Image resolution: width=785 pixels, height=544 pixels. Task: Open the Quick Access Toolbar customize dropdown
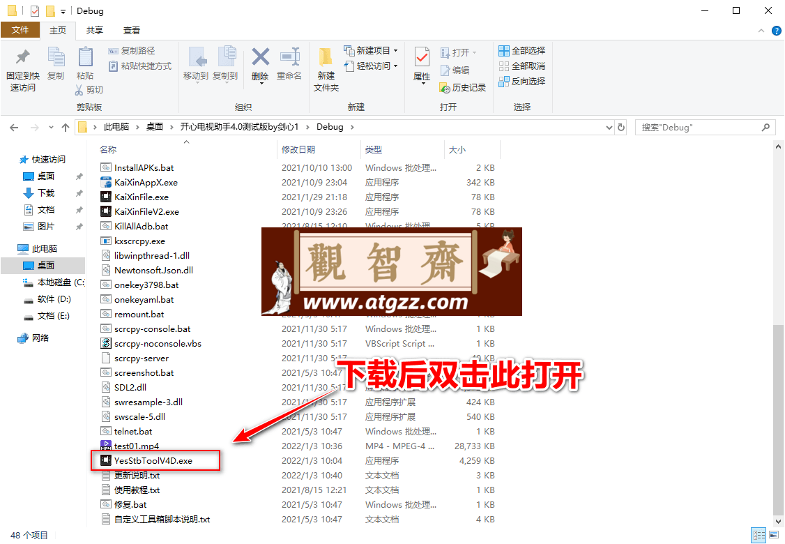(63, 11)
